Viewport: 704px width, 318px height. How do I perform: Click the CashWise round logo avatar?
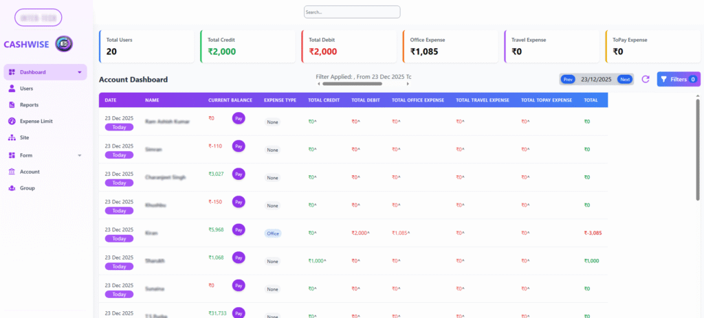pyautogui.click(x=64, y=44)
